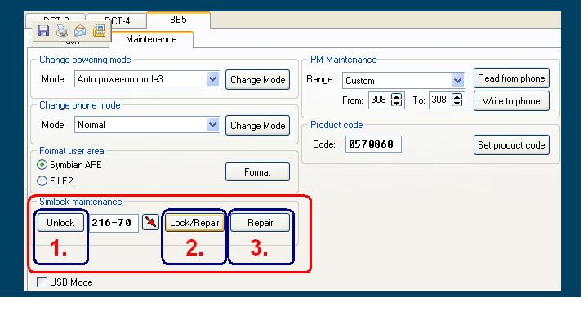Enable the USB Mode checkbox
588x320 pixels.
tap(42, 282)
